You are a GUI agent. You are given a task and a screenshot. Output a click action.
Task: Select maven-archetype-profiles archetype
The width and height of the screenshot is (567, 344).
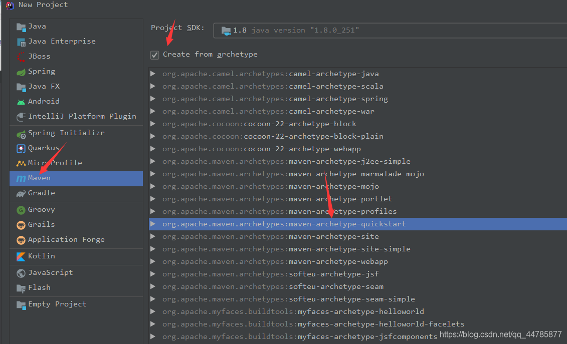coord(358,211)
